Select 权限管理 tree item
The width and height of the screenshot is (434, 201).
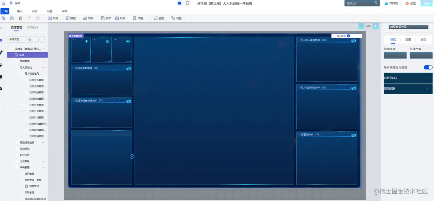pyautogui.click(x=29, y=192)
